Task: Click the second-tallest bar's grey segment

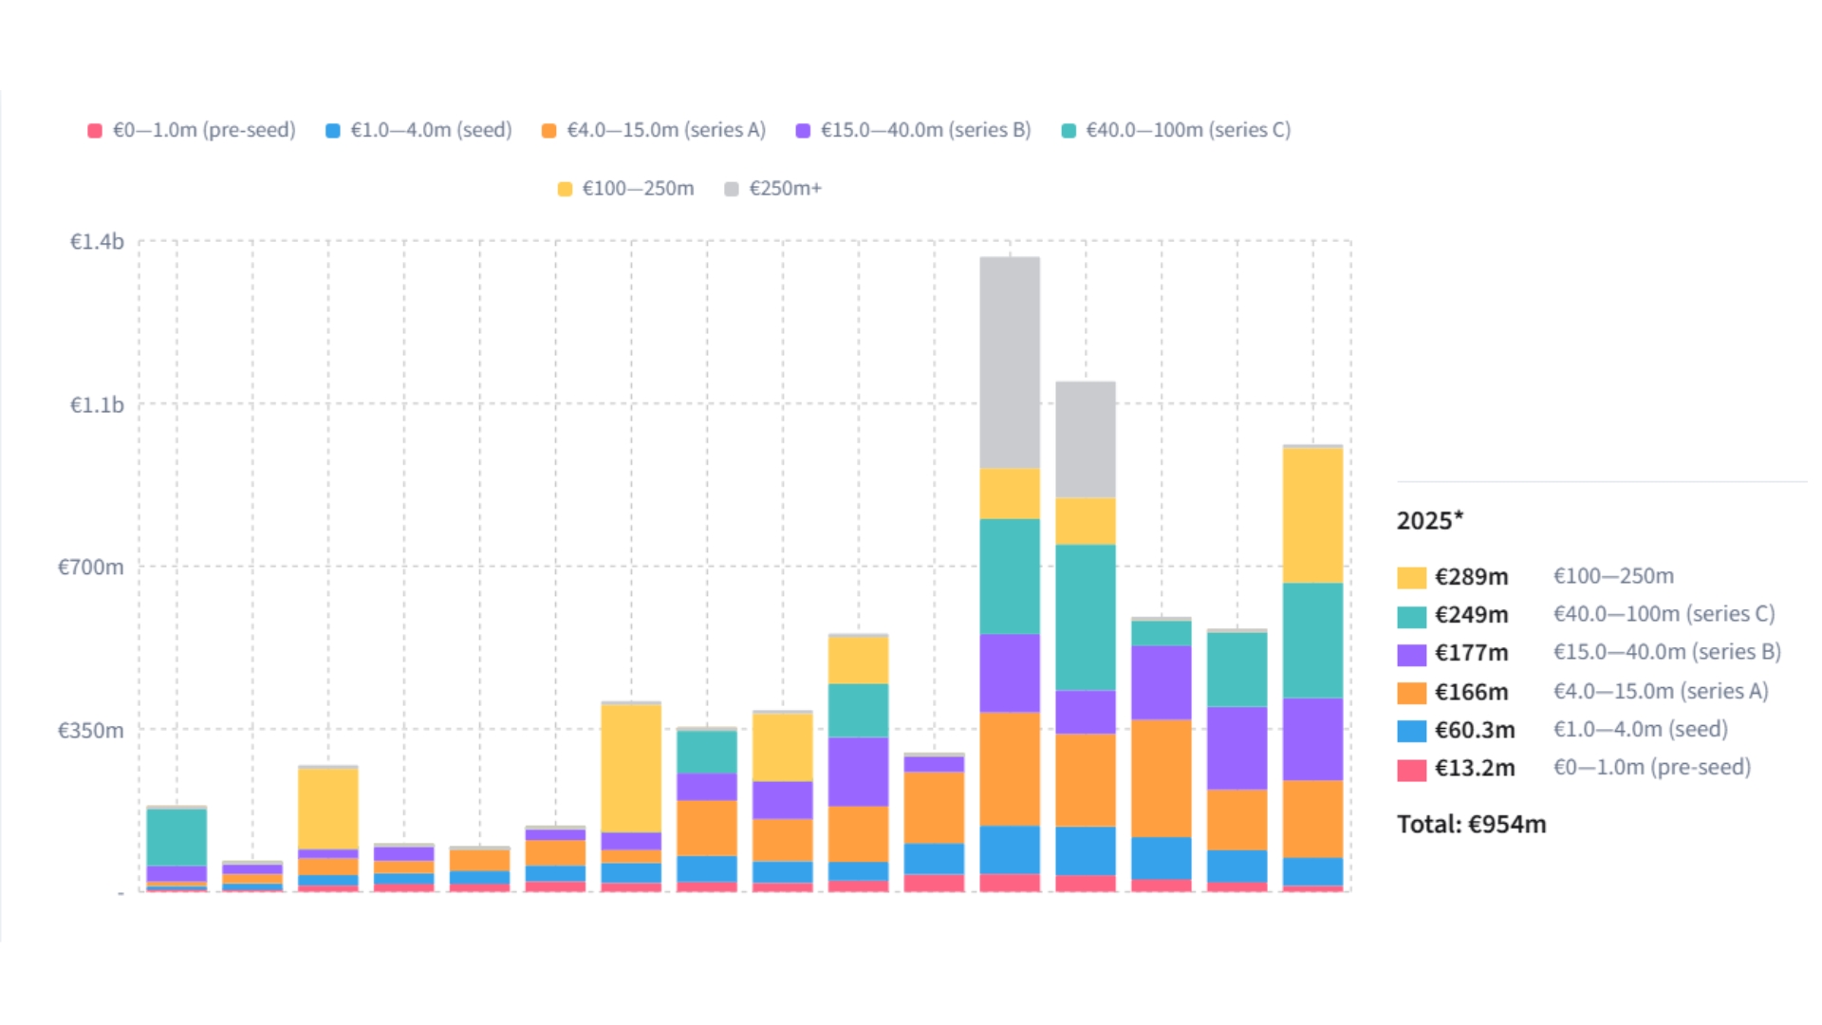Action: pyautogui.click(x=1086, y=439)
